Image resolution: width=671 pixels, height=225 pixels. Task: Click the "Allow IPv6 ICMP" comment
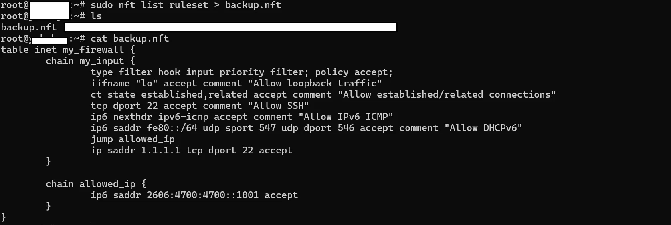(346, 117)
